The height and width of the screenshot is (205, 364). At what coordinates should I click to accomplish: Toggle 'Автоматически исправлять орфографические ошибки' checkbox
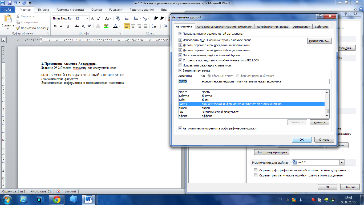[x=180, y=128]
